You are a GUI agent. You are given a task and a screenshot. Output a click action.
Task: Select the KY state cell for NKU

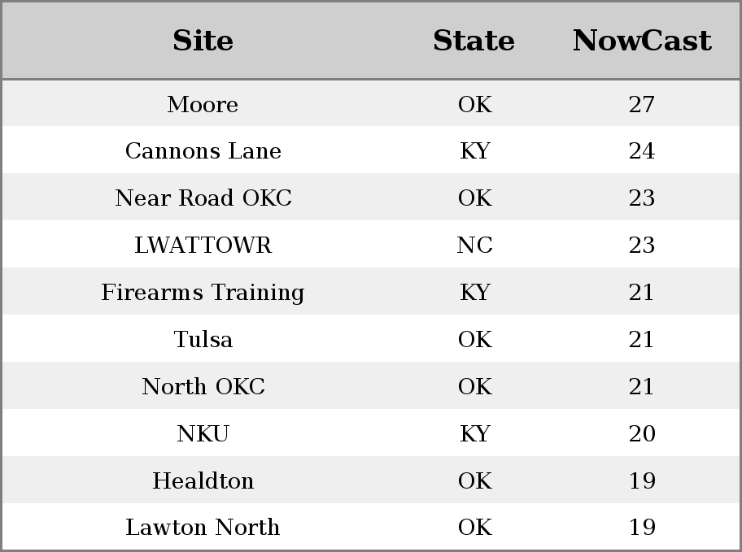pyautogui.click(x=474, y=434)
